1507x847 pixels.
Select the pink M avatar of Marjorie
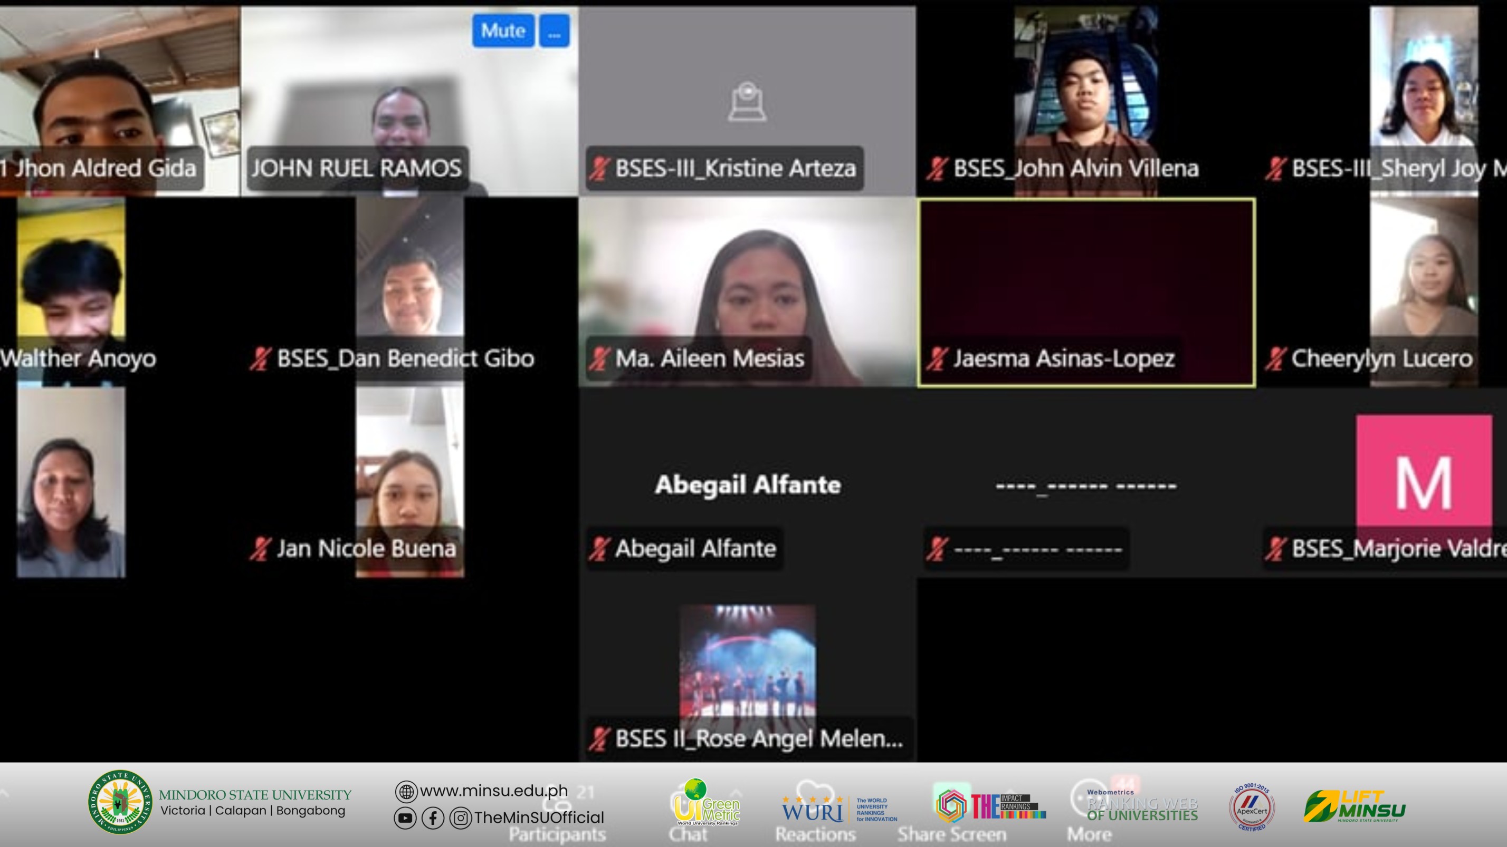click(1423, 471)
